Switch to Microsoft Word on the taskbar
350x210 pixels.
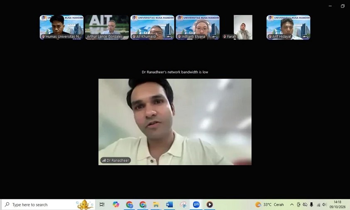tap(169, 205)
